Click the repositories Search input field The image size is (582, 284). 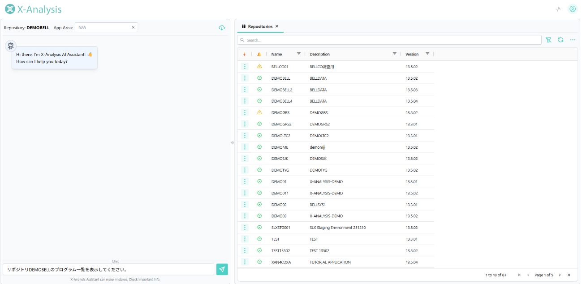390,40
